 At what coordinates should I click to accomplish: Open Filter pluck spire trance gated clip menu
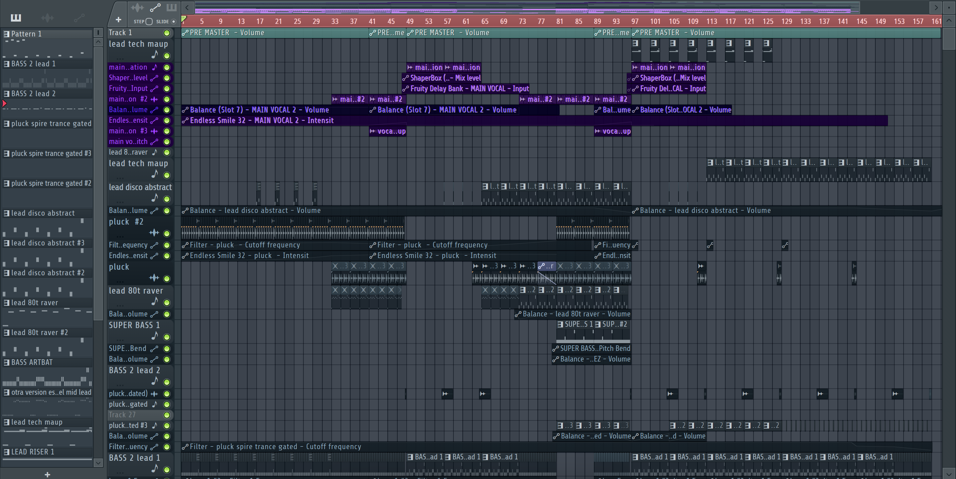click(x=185, y=447)
